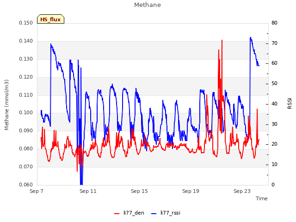Click the Sep 7 x-axis tick label
296x222 pixels.
coord(37,191)
